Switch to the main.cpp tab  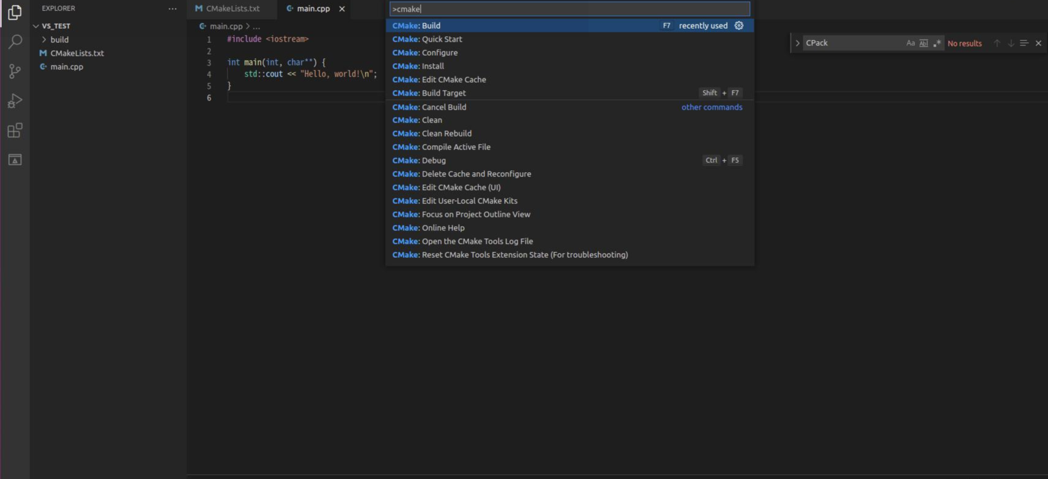pyautogui.click(x=313, y=9)
